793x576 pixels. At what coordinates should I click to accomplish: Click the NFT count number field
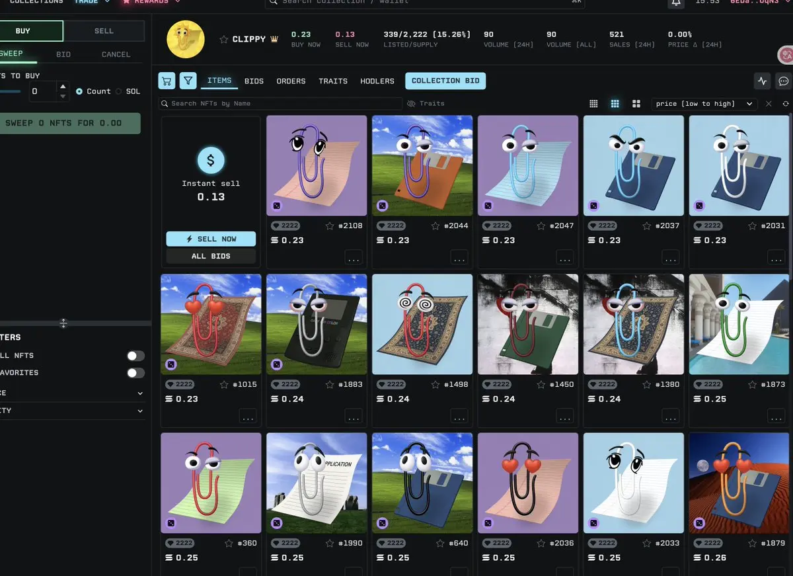click(42, 91)
